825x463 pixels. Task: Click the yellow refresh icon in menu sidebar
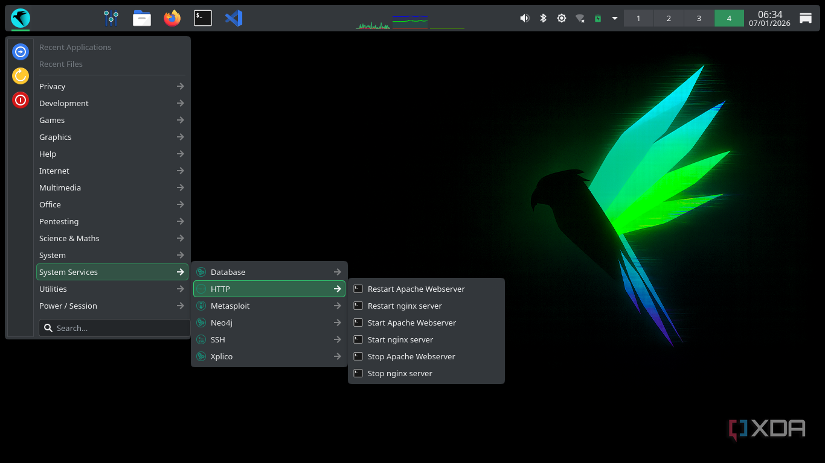click(x=21, y=76)
